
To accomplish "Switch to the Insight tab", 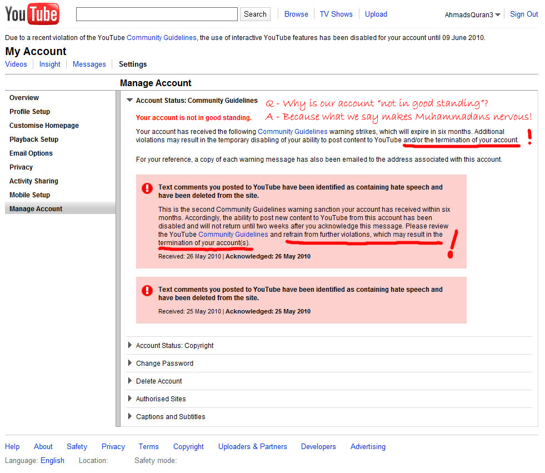I will [x=49, y=64].
